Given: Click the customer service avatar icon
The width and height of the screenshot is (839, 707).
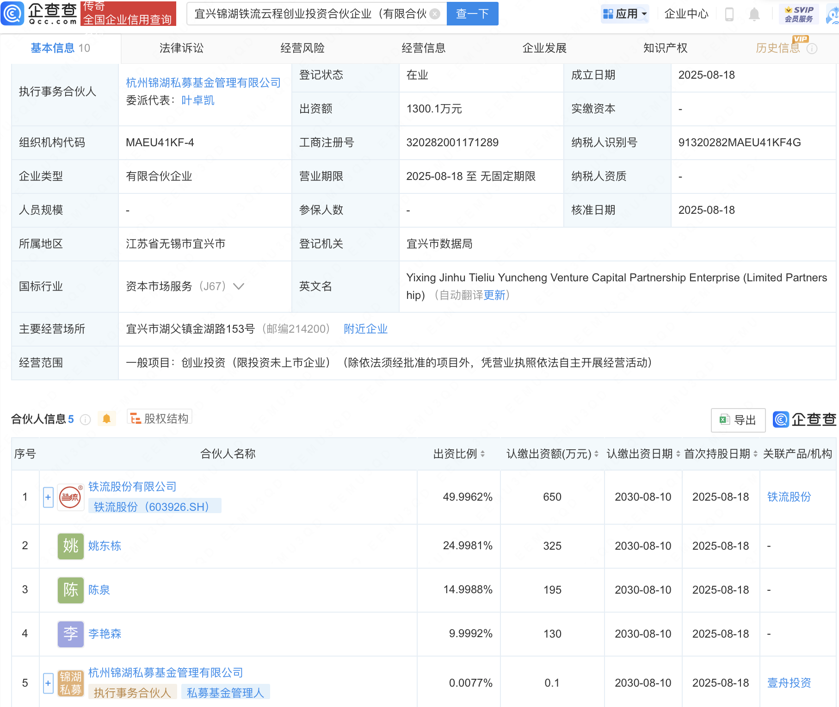Looking at the screenshot, I should tap(833, 14).
